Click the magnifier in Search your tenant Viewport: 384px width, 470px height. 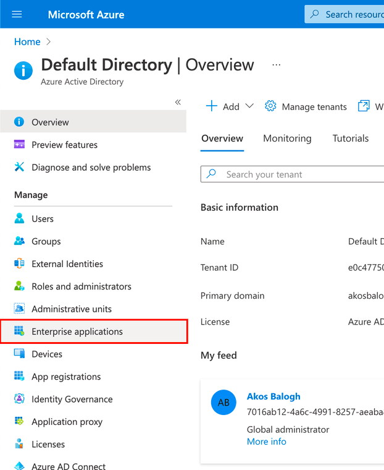(211, 173)
